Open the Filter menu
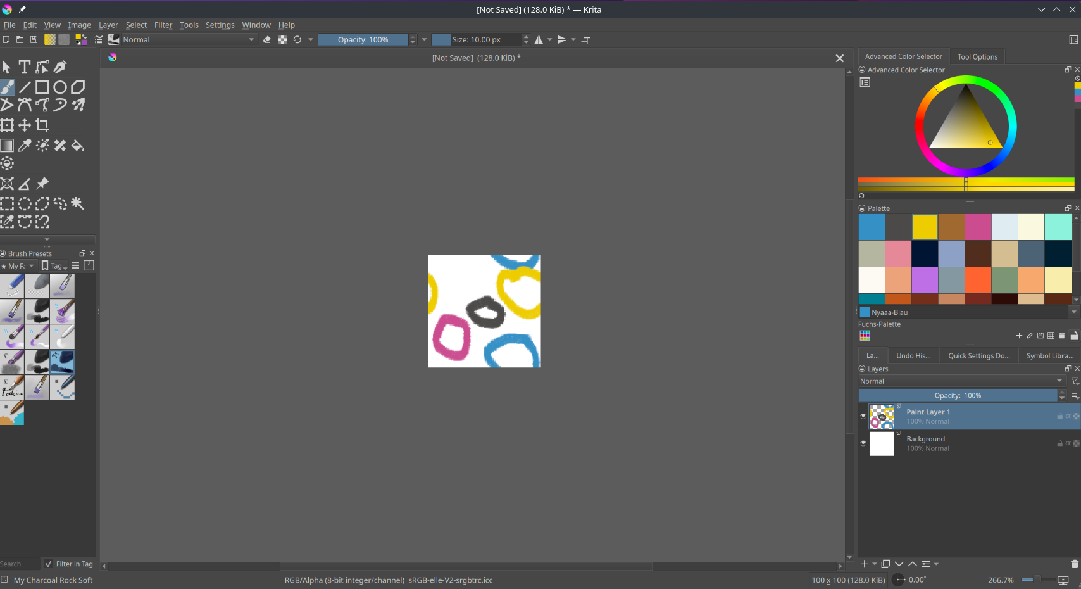 click(163, 25)
